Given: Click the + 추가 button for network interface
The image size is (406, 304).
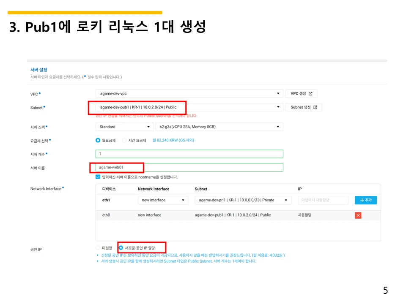Looking at the screenshot, I should pos(365,200).
